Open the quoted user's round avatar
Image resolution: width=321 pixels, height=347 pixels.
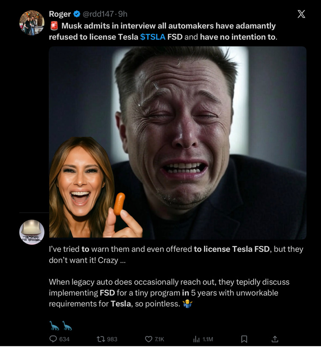[x=32, y=232]
